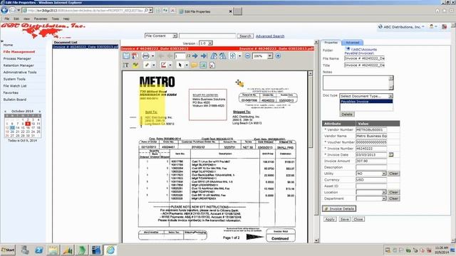The width and height of the screenshot is (456, 256).
Task: Click the Search button
Action: (x=245, y=36)
